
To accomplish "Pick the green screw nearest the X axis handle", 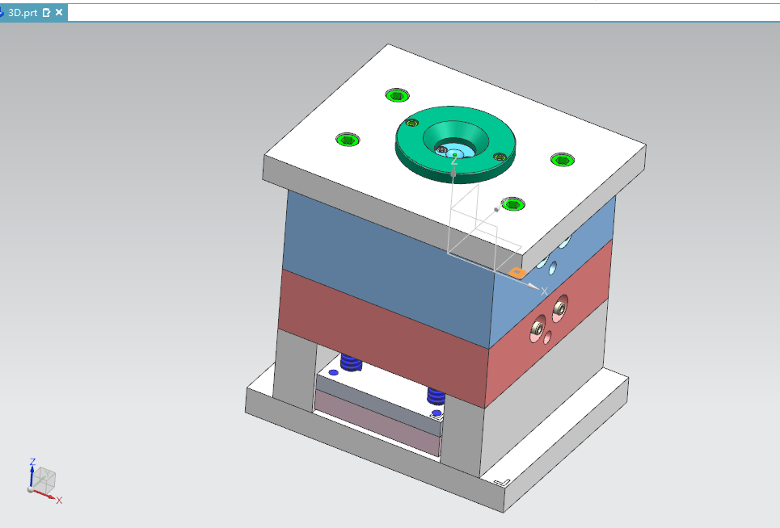I will [513, 204].
